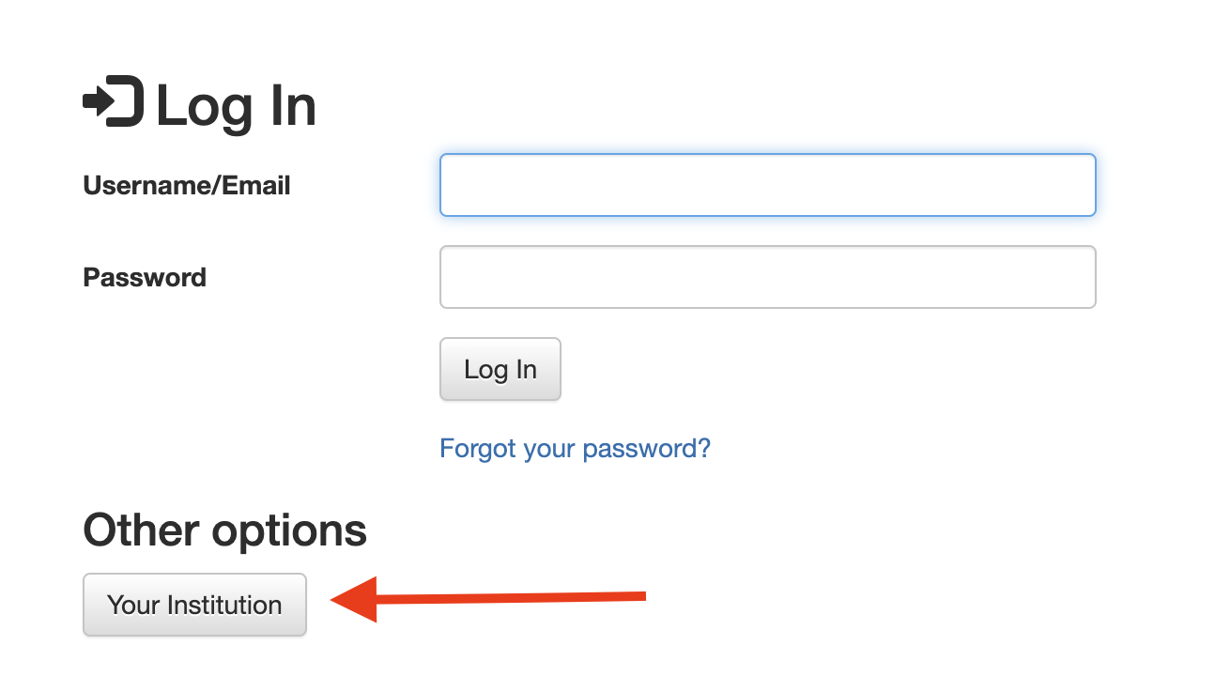Open the Forgot your password? link

[x=576, y=448]
